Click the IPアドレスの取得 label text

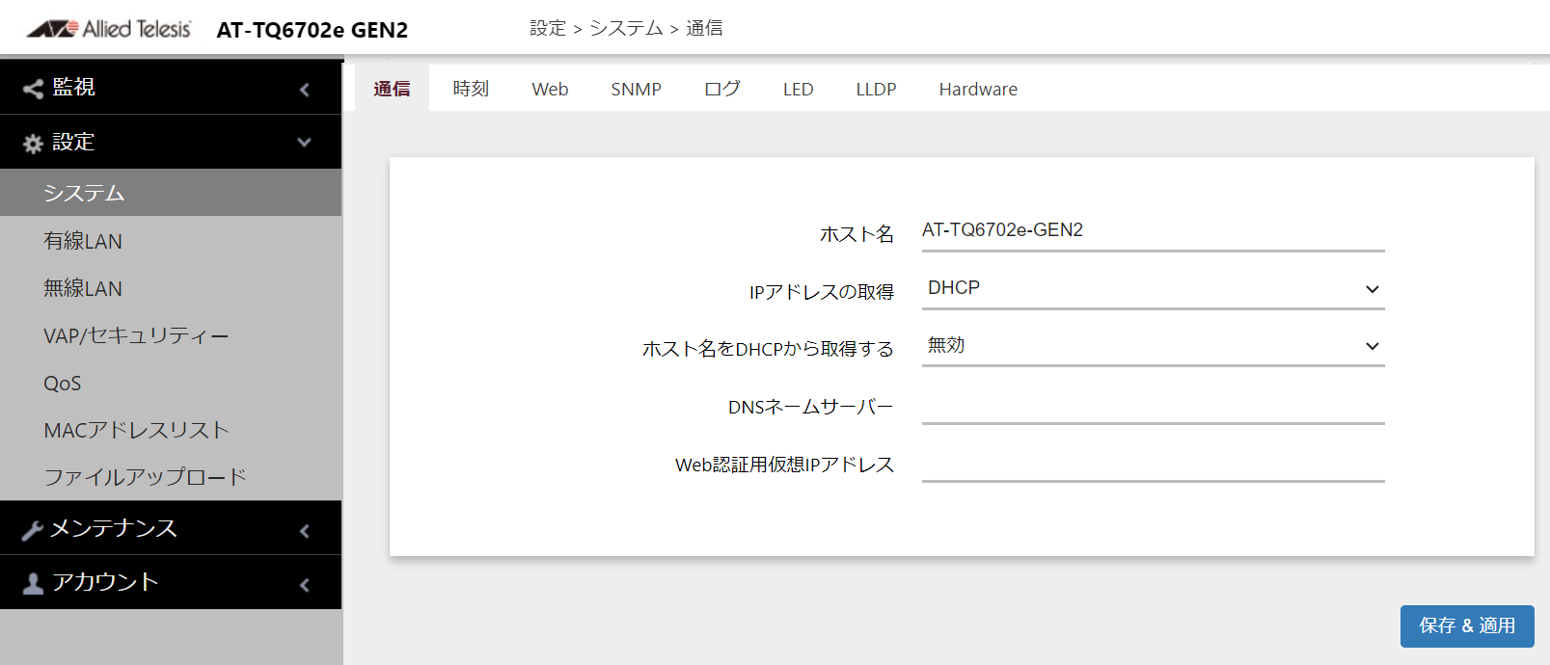[822, 291]
